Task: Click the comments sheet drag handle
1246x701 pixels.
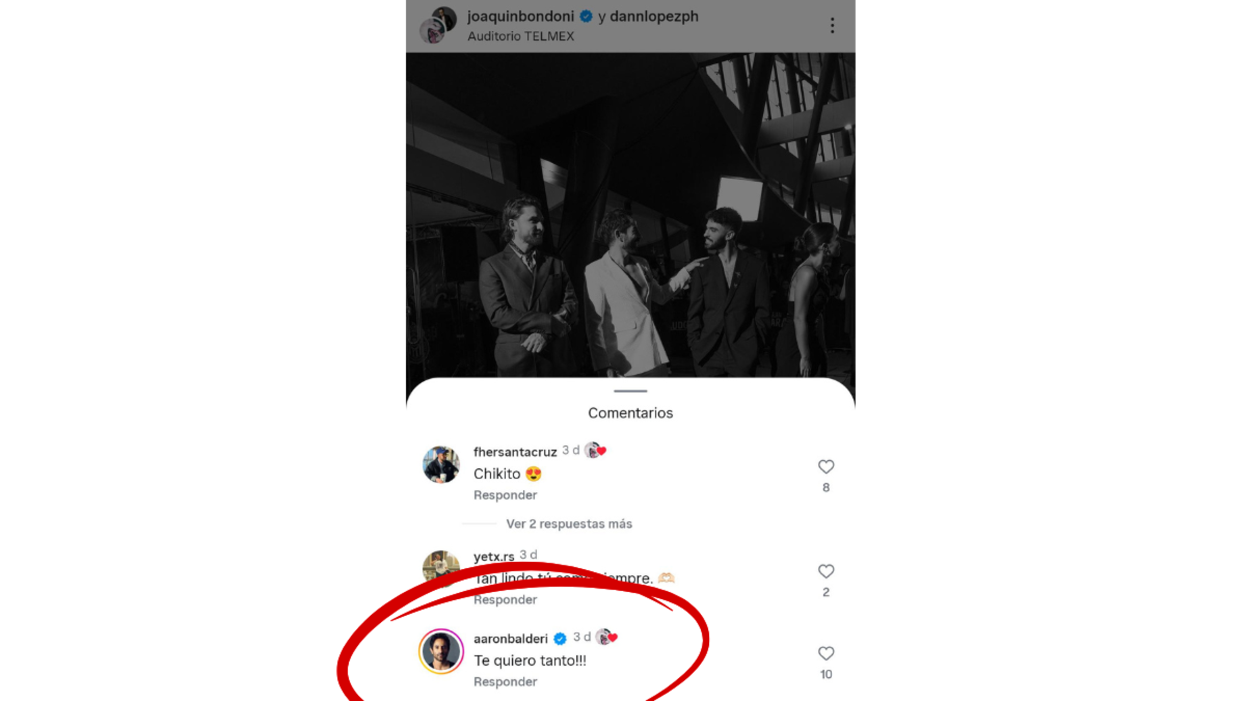Action: 630,391
